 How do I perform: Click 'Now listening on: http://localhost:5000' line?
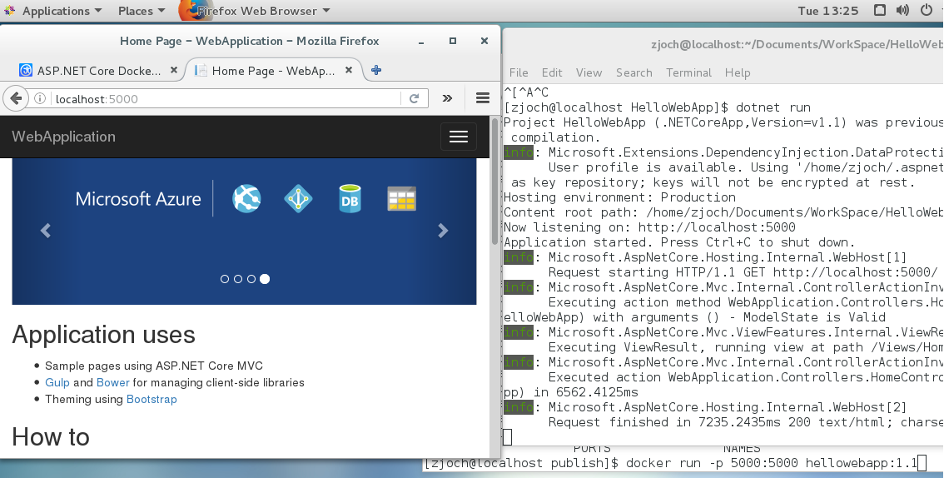click(x=649, y=227)
